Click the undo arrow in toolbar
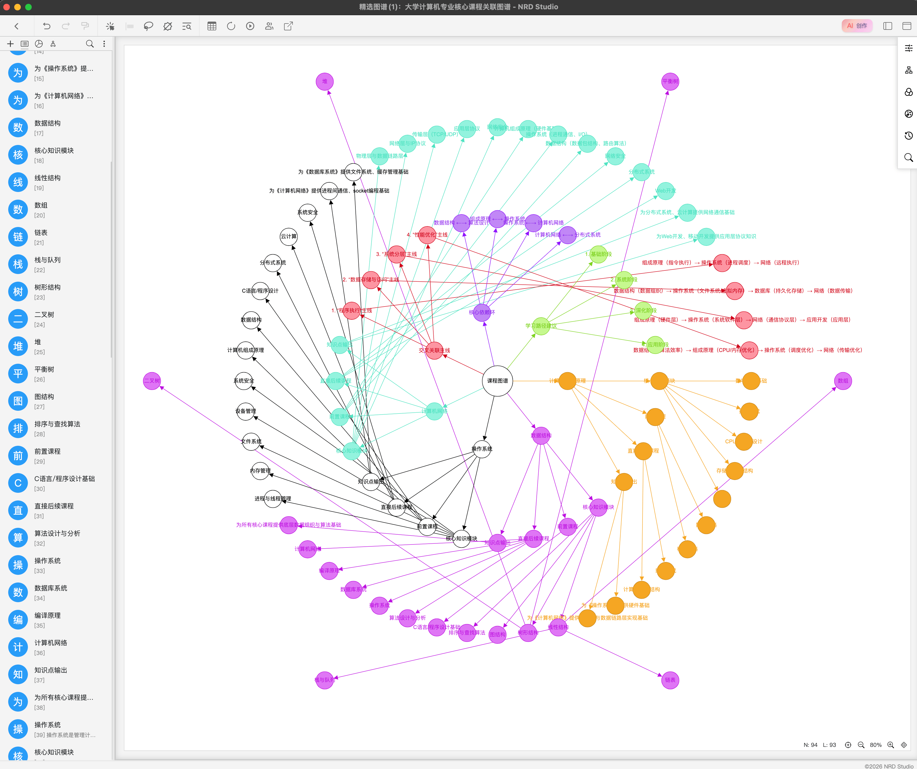The image size is (917, 769). click(x=46, y=26)
